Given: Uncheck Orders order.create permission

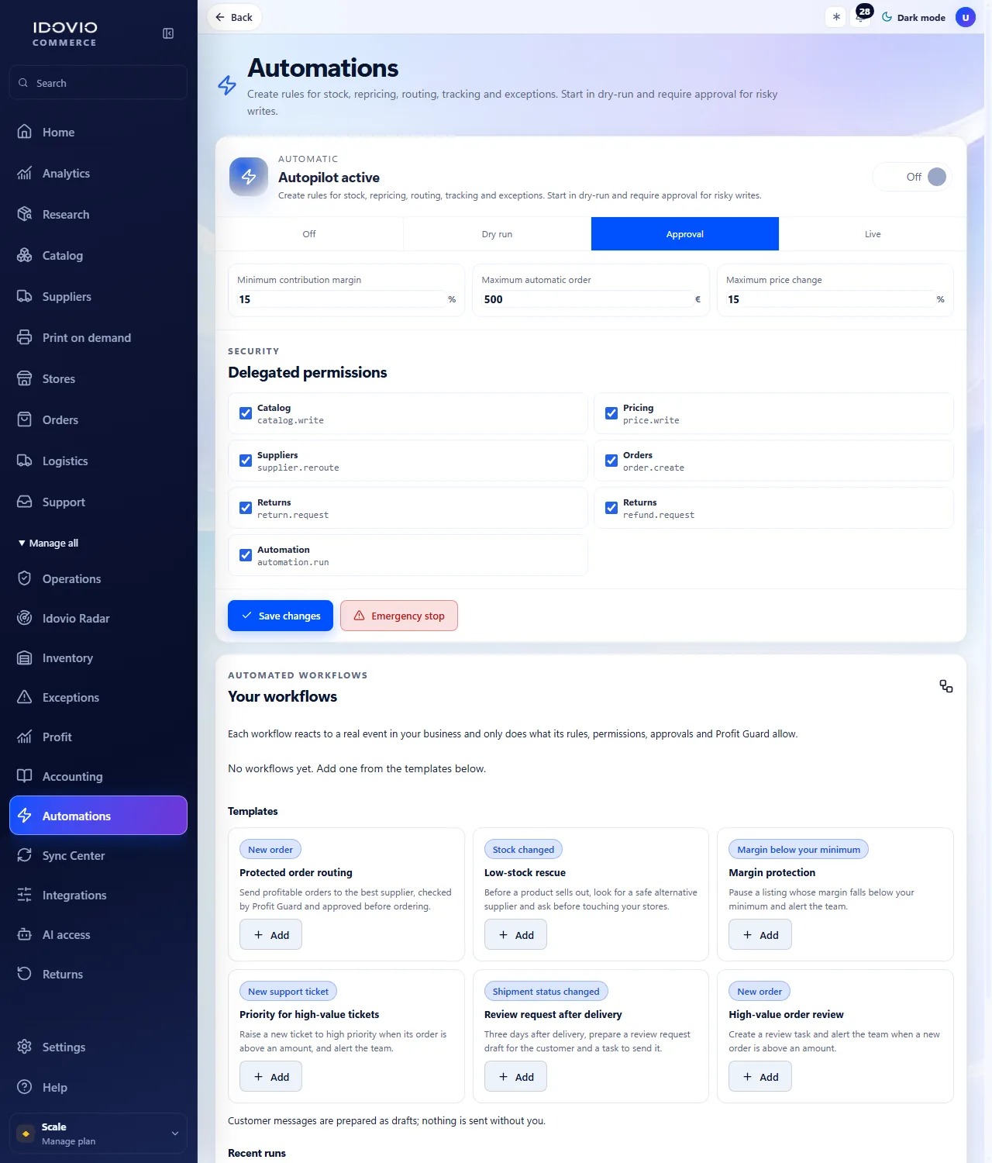Looking at the screenshot, I should click(x=611, y=461).
